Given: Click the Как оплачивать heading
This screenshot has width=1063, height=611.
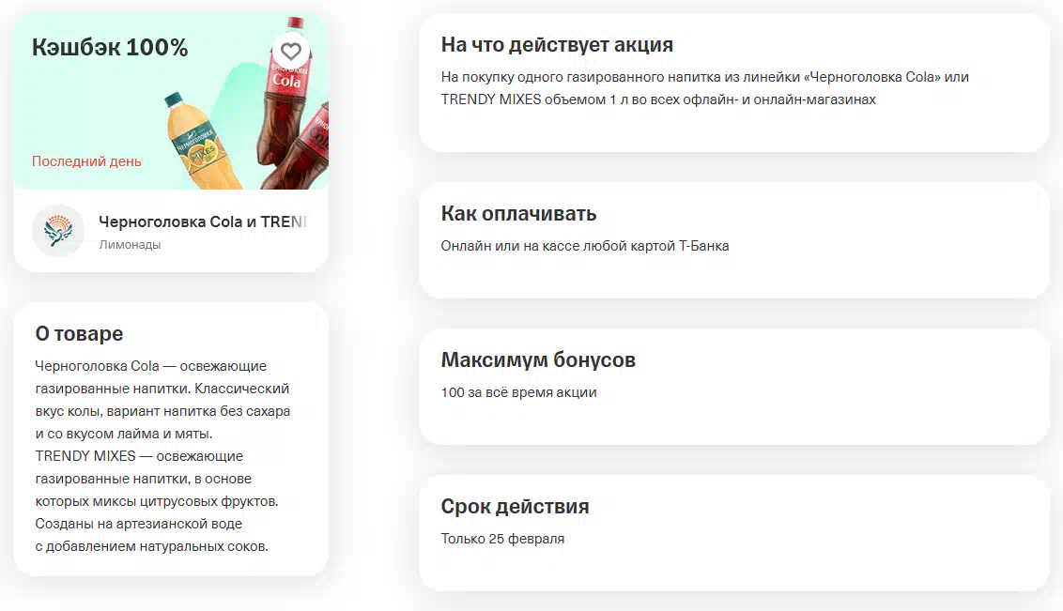Looking at the screenshot, I should [x=518, y=213].
